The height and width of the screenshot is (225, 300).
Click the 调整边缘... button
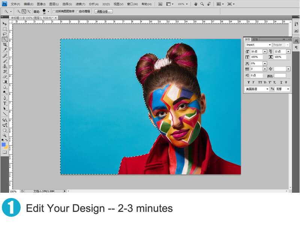[103, 12]
